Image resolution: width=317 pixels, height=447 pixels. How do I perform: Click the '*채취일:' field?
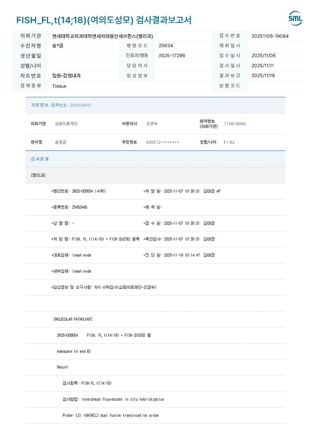(153, 207)
